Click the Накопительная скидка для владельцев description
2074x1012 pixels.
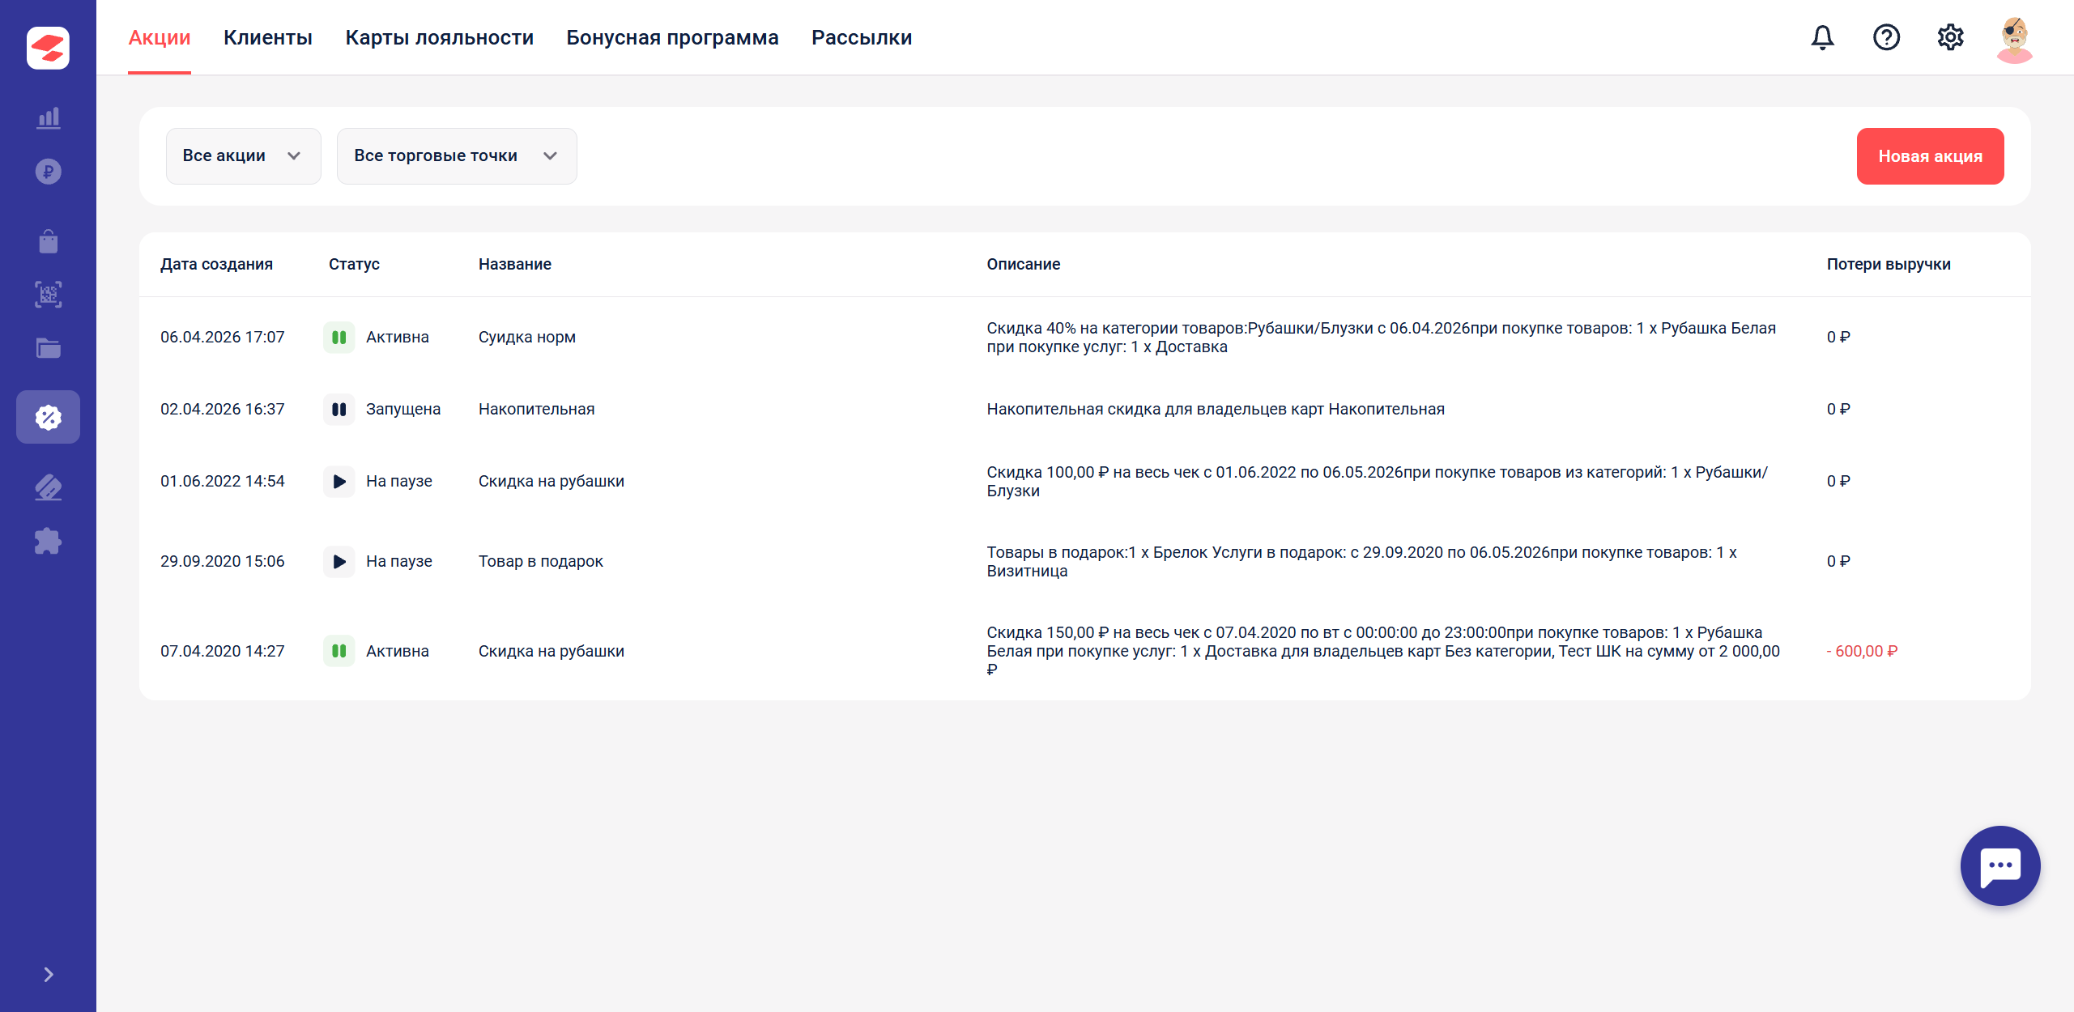click(1216, 409)
